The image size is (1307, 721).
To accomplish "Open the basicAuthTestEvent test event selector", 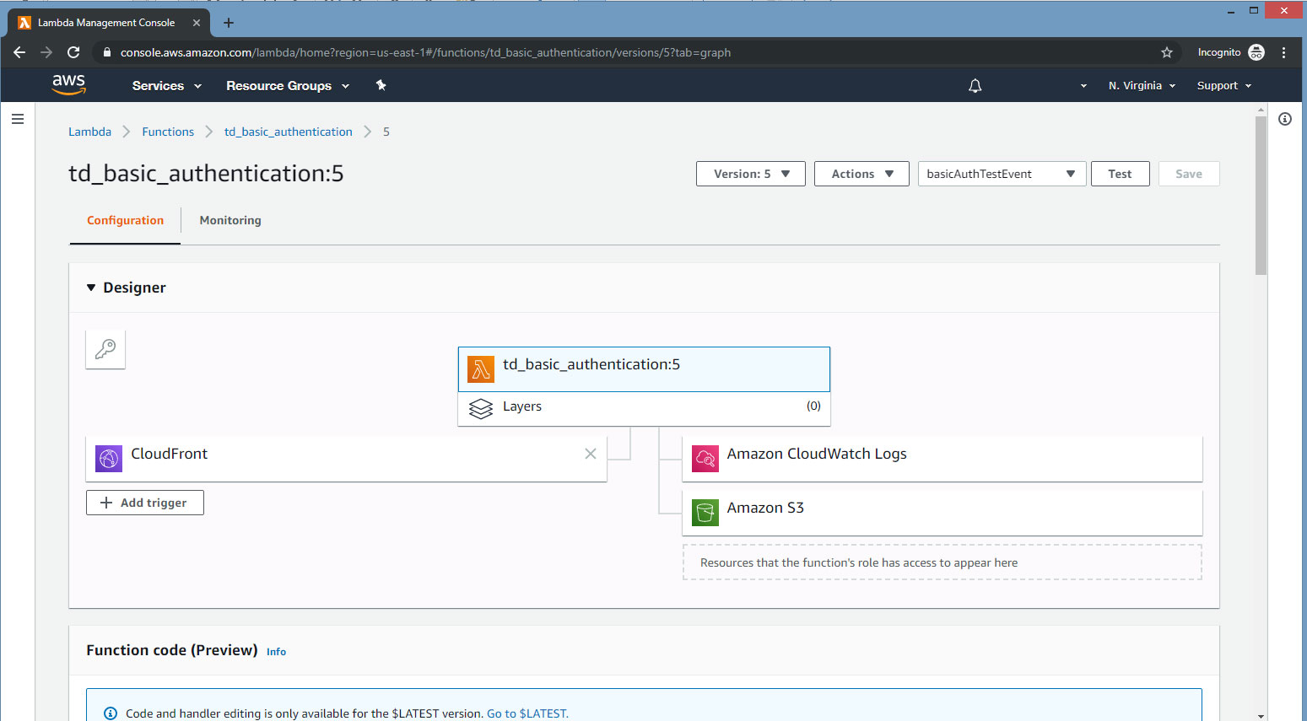I will pyautogui.click(x=1002, y=174).
